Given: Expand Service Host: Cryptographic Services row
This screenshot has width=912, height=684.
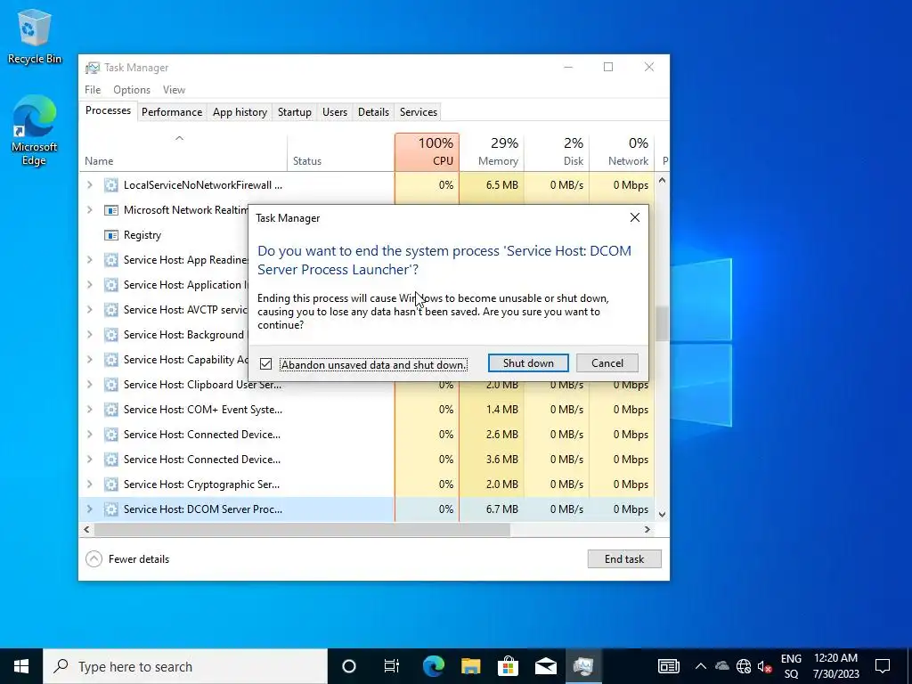Looking at the screenshot, I should [x=90, y=484].
